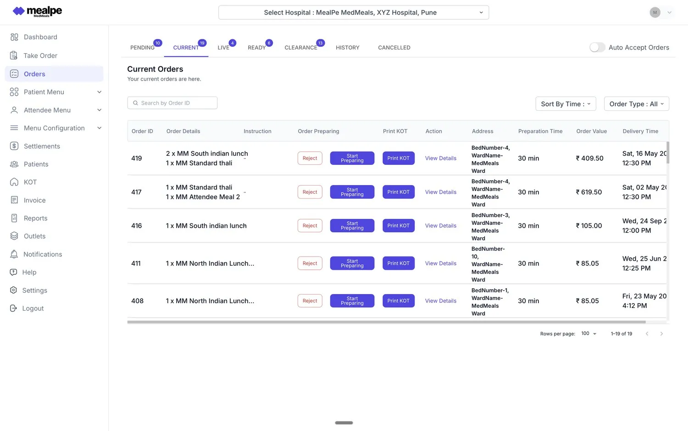The image size is (688, 431).
Task: Expand the Patient Menu chevron
Action: [x=99, y=92]
